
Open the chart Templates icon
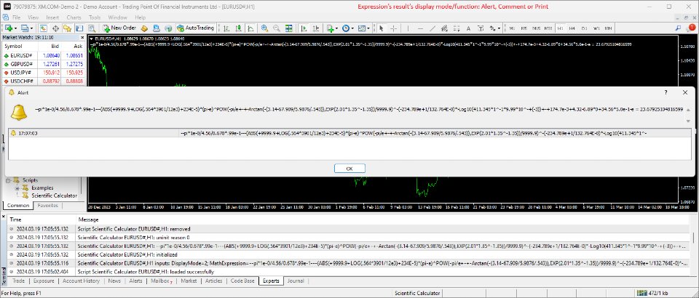coord(361,28)
